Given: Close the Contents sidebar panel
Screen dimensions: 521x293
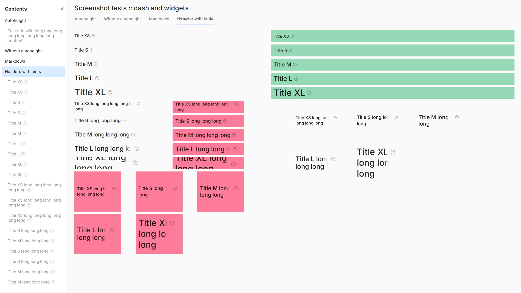Looking at the screenshot, I should tap(62, 9).
